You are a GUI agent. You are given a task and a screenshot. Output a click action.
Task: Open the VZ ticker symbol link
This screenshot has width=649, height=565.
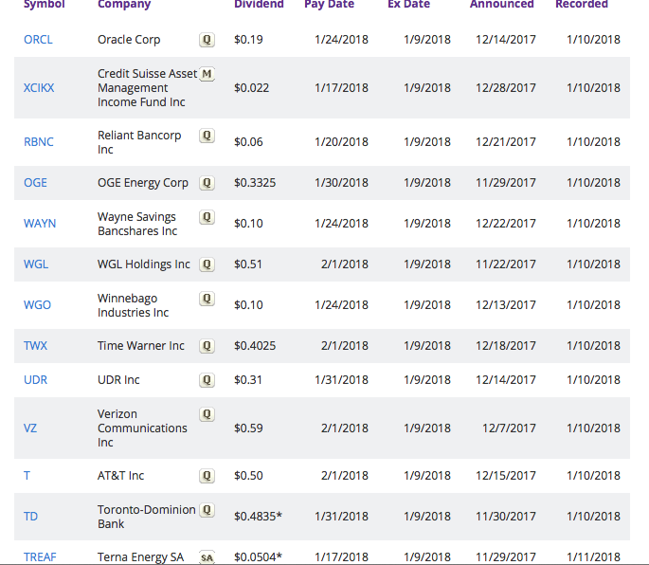[30, 428]
